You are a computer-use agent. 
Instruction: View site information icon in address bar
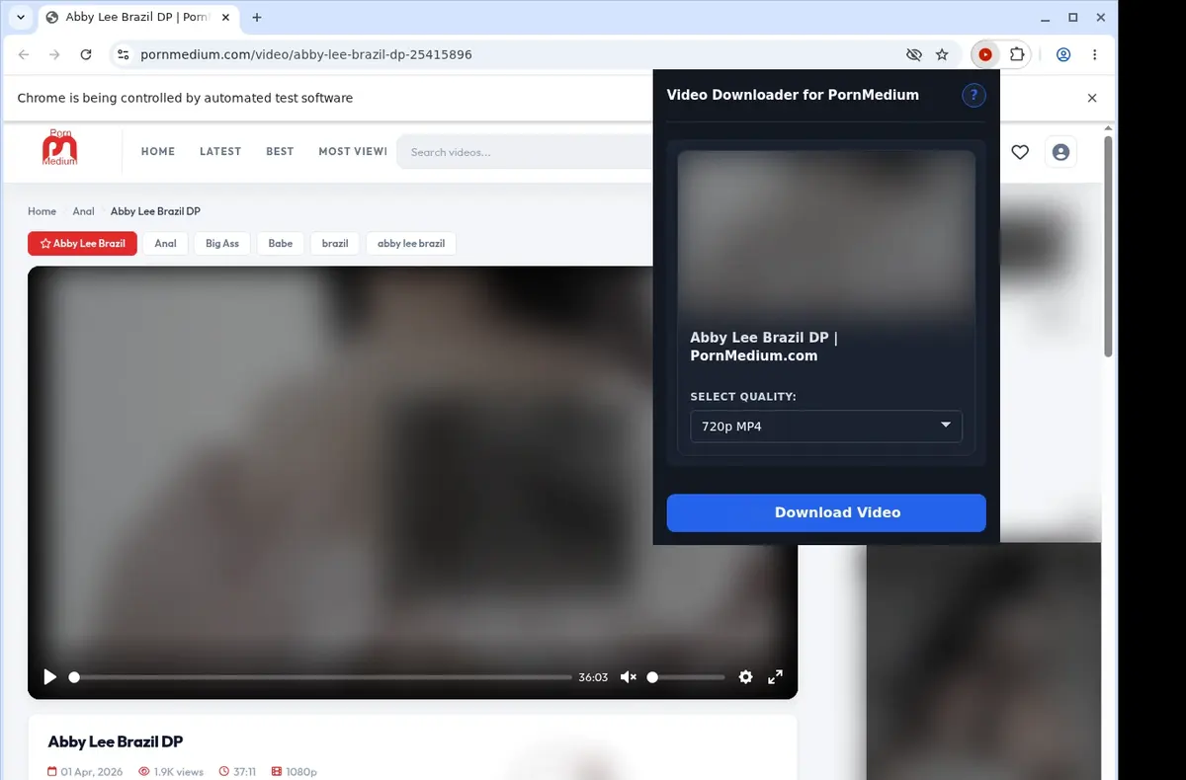pos(123,55)
